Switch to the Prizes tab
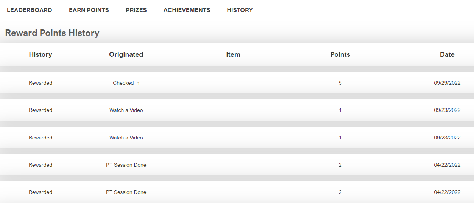474x203 pixels. coord(136,10)
